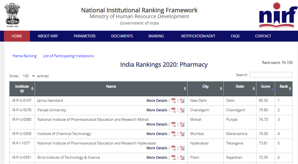
Task: Open PDF icon for NIPER Mohali
Action: coord(174,124)
